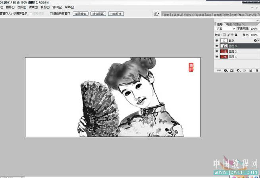Toggle visibility of 图层 1 layer
260x178 pixels.
217,57
